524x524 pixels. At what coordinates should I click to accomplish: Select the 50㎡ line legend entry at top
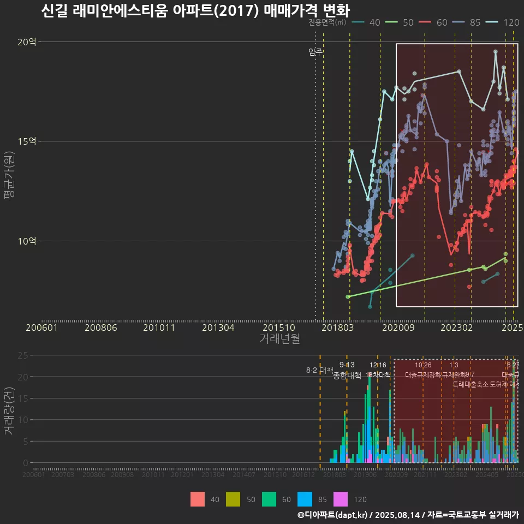point(400,22)
